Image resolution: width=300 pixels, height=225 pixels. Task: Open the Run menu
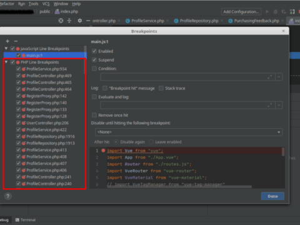point(21,4)
